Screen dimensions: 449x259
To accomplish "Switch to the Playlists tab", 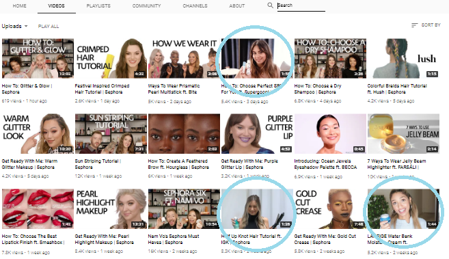I will tap(98, 5).
